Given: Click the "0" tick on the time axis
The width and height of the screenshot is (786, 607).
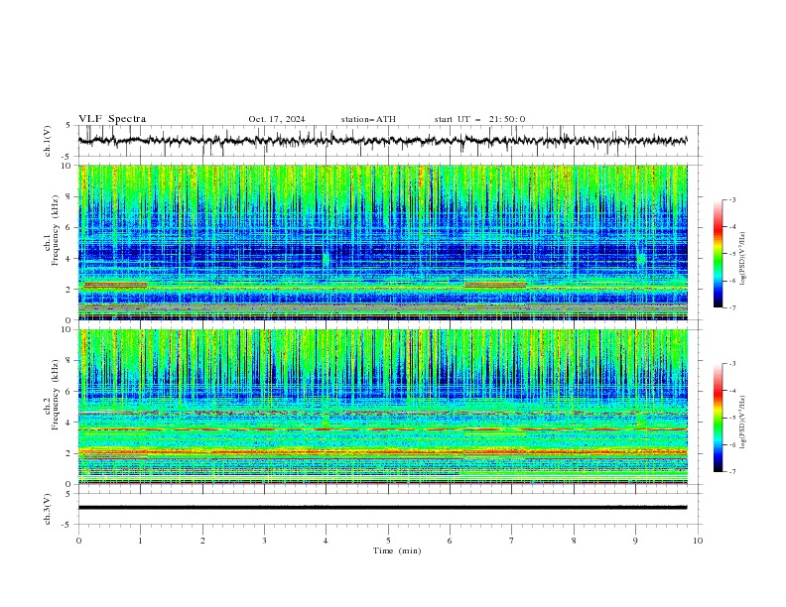Looking at the screenshot, I should (x=78, y=541).
